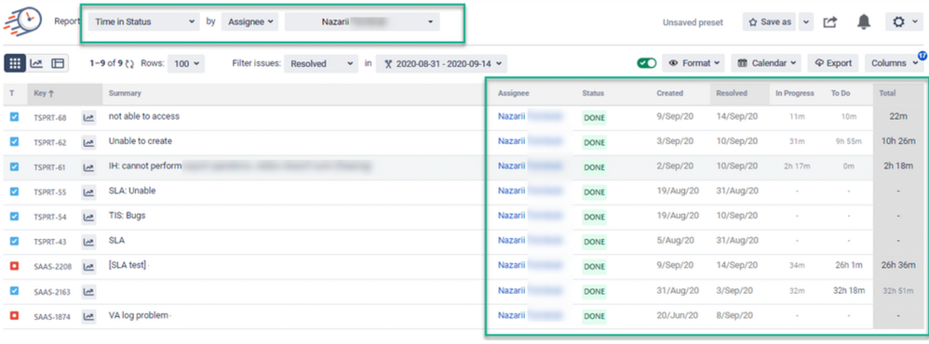Screen dimensions: 929x344
Task: Open date range 2020-08-31 - 2020-09-14 picker
Action: (442, 63)
